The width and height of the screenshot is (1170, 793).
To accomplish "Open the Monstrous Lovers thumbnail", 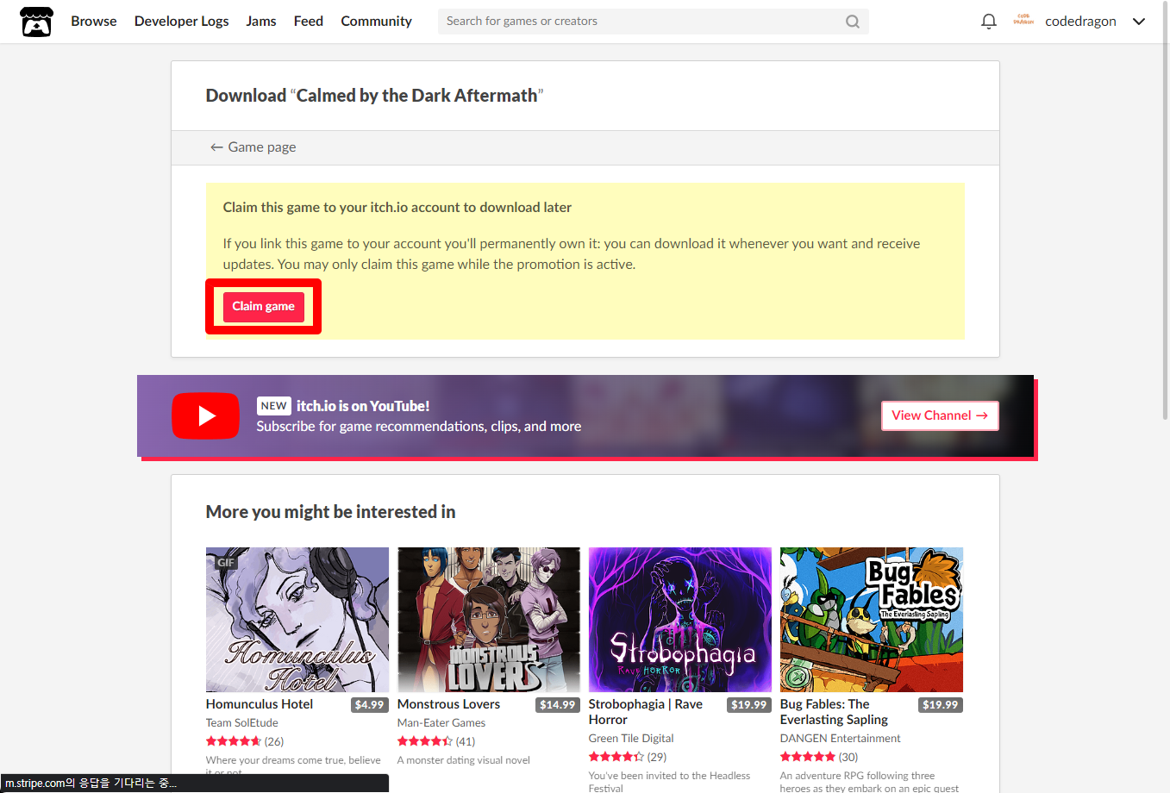I will pos(489,620).
